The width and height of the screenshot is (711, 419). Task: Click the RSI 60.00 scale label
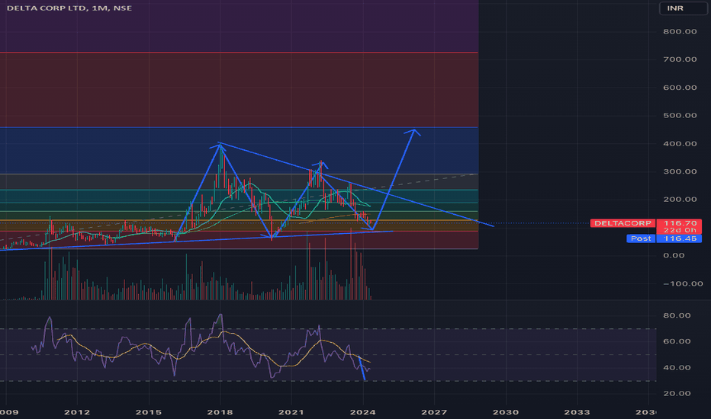[677, 341]
